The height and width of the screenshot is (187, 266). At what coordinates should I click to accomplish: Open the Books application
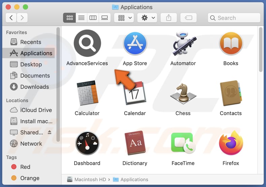(231, 43)
